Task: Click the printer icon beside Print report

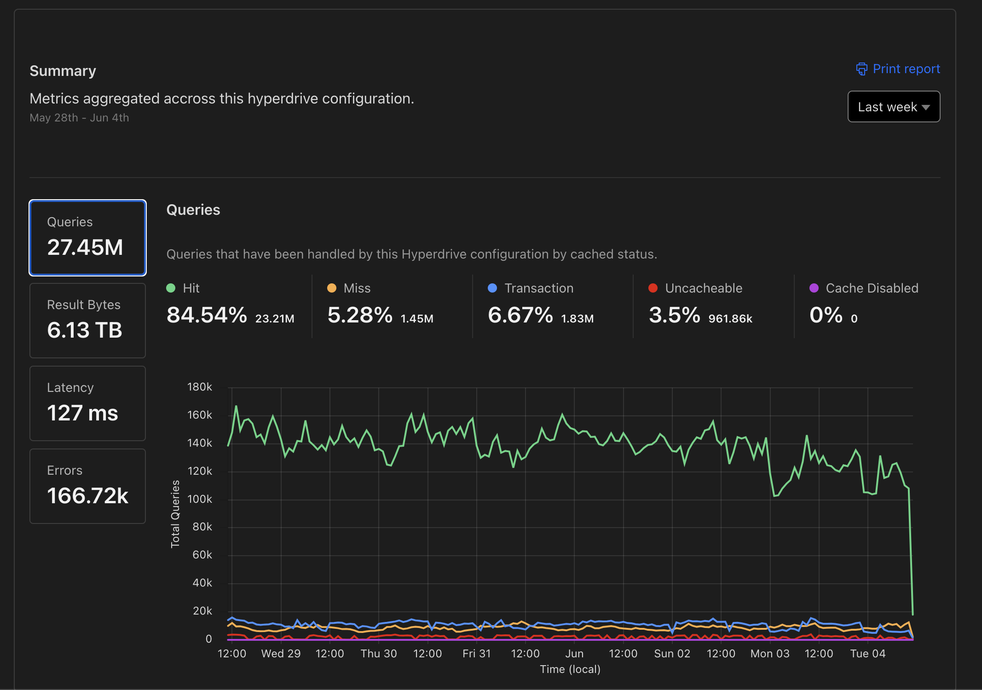Action: point(861,69)
